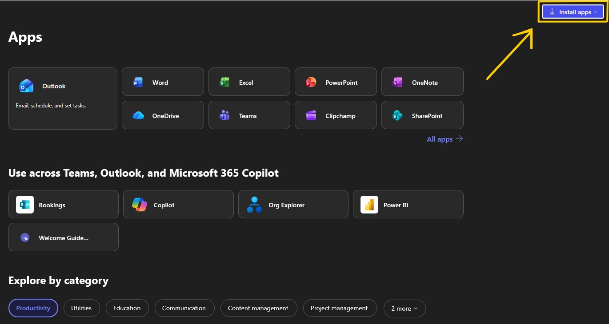Open Excel
The image size is (609, 324).
point(249,82)
